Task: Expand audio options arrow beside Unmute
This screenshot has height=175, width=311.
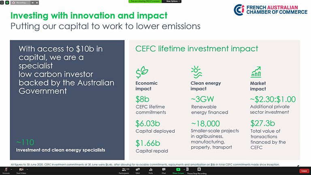Action: (x=12, y=169)
